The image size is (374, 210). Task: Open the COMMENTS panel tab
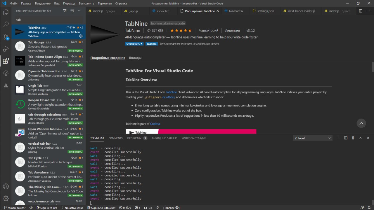(x=115, y=138)
